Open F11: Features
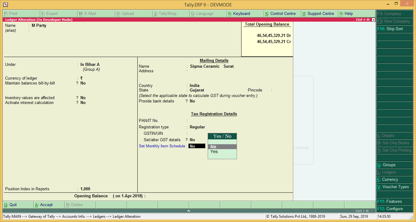The width and height of the screenshot is (416, 222). point(394,201)
